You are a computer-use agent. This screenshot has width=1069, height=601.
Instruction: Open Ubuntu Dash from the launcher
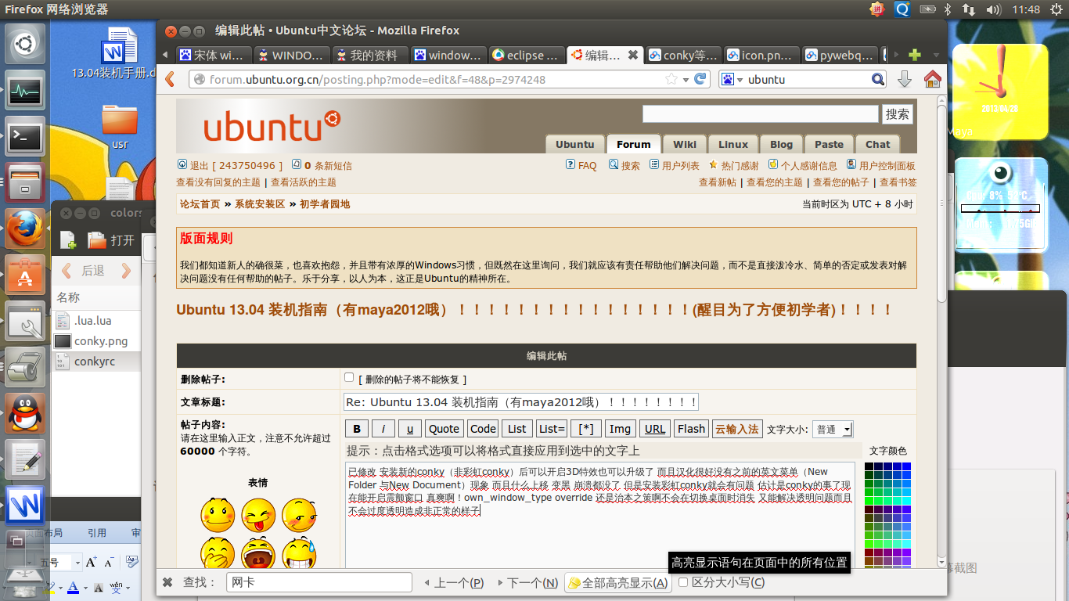click(x=25, y=44)
